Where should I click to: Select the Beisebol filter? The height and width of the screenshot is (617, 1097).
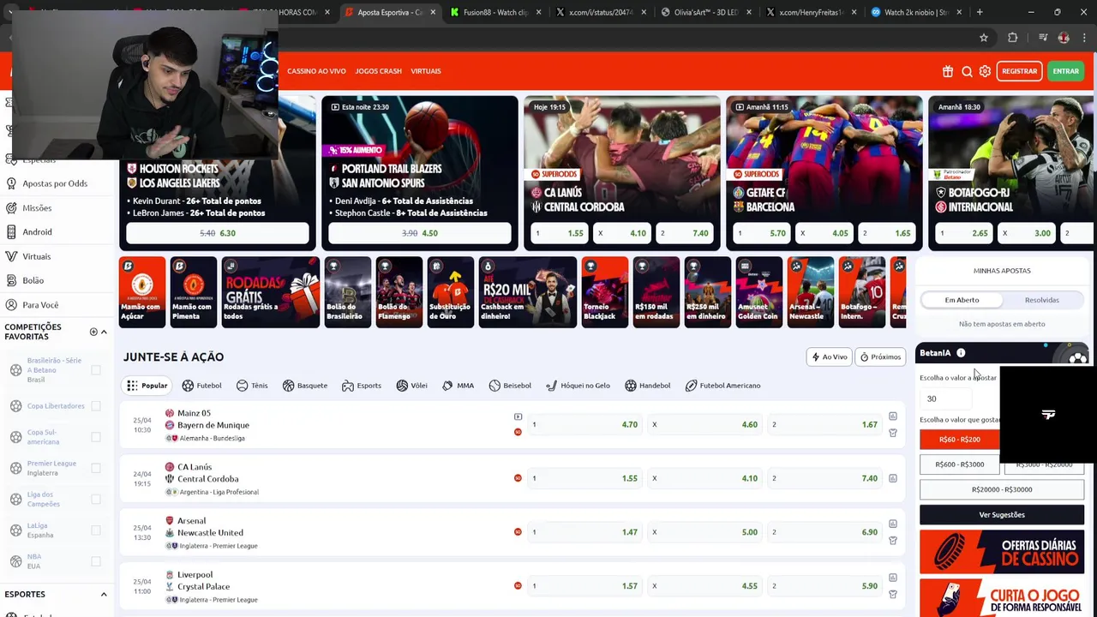[510, 386]
